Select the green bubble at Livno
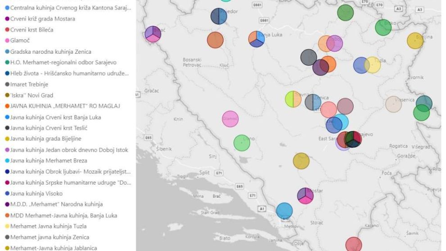 (242, 143)
